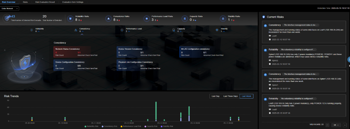This screenshot has width=350, height=129.
Task: Click the Leaf1 consistency risk arrow icon
Action: [x=266, y=26]
